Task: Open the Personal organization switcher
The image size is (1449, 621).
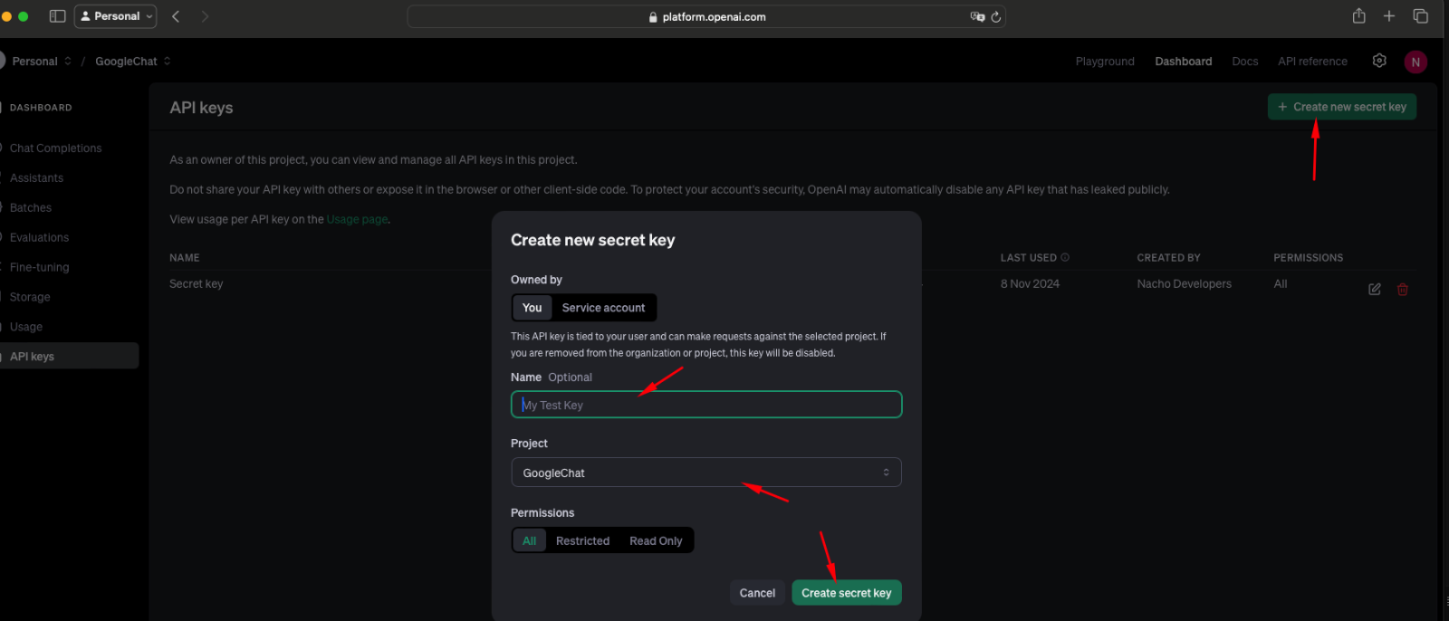Action: [x=41, y=62]
